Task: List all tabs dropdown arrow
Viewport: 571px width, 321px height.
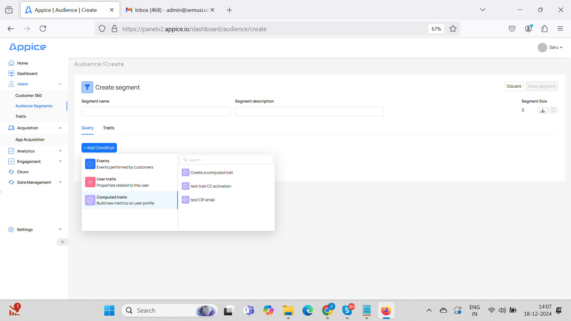Action: (x=483, y=10)
